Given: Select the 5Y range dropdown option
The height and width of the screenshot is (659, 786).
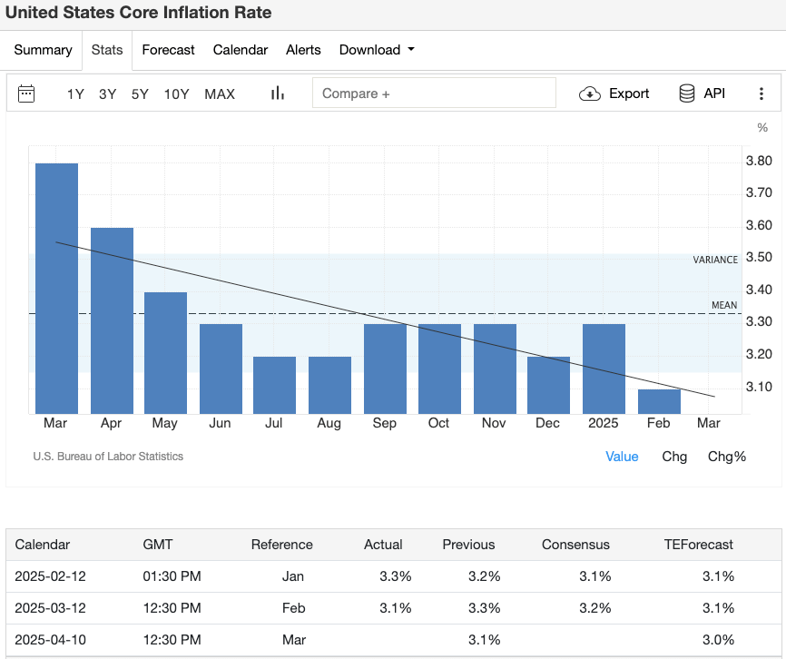Looking at the screenshot, I should [139, 93].
